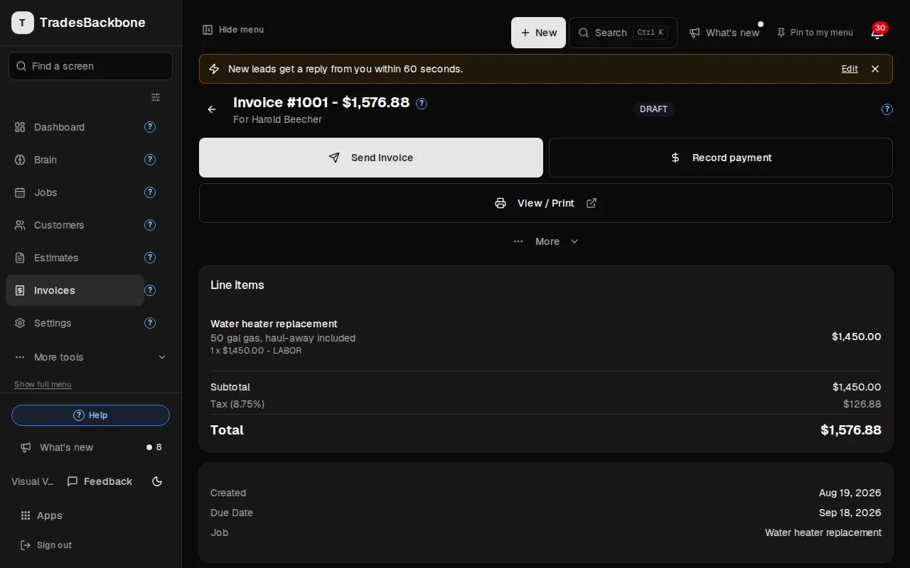
Task: Expand the More tools section
Action: tap(91, 357)
